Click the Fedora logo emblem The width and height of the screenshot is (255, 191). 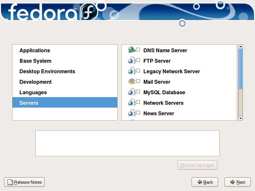pyautogui.click(x=89, y=12)
